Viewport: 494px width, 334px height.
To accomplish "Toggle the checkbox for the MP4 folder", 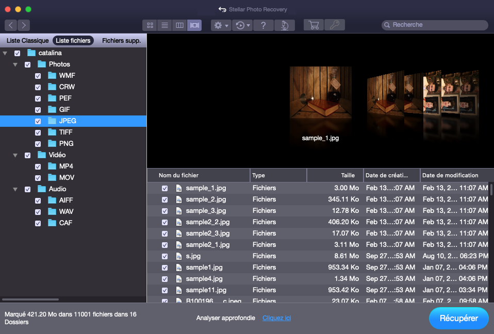I will point(38,166).
